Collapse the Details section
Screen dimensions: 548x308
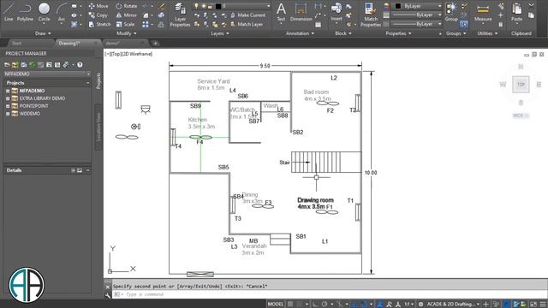click(x=87, y=170)
